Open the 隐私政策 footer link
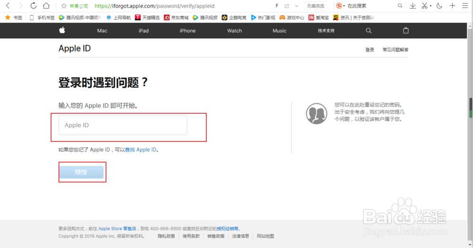Image resolution: width=473 pixels, height=248 pixels. pos(166,236)
